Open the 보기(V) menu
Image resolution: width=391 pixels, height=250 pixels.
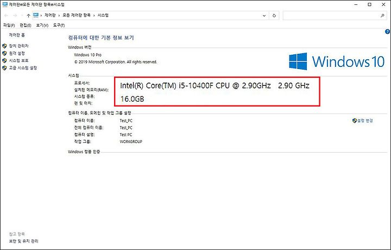click(42, 25)
